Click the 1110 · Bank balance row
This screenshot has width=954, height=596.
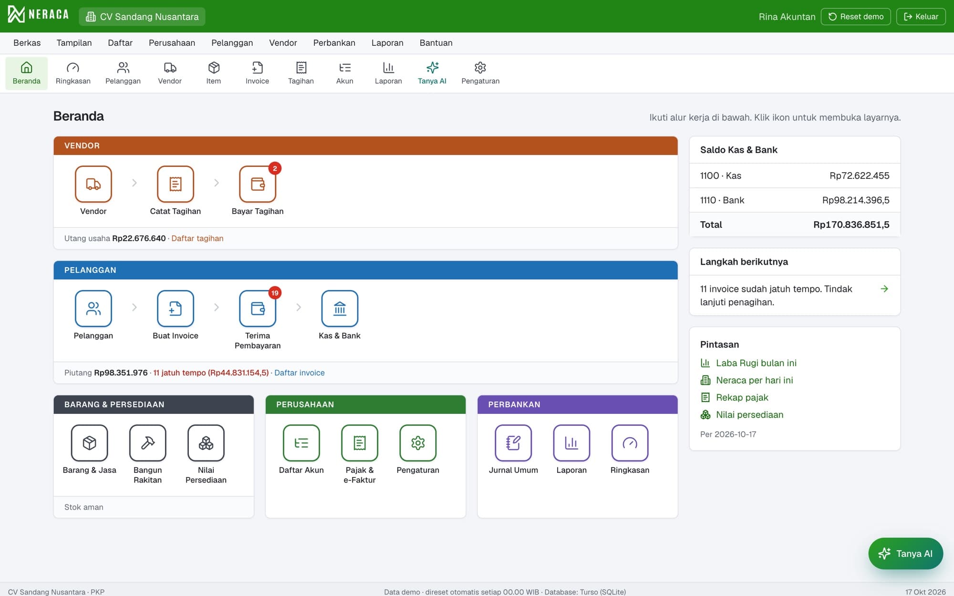click(x=795, y=200)
